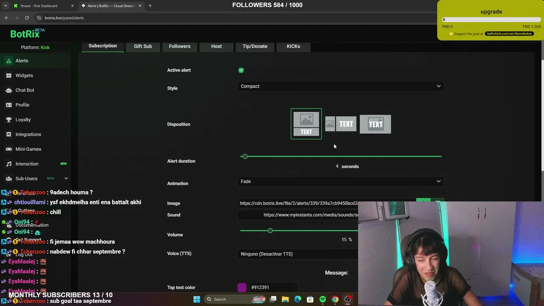The width and height of the screenshot is (544, 306).
Task: Click the Alerts label in sidebar
Action: click(x=22, y=61)
